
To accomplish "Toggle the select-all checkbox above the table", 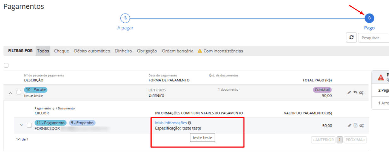I will pyautogui.click(x=6, y=65).
